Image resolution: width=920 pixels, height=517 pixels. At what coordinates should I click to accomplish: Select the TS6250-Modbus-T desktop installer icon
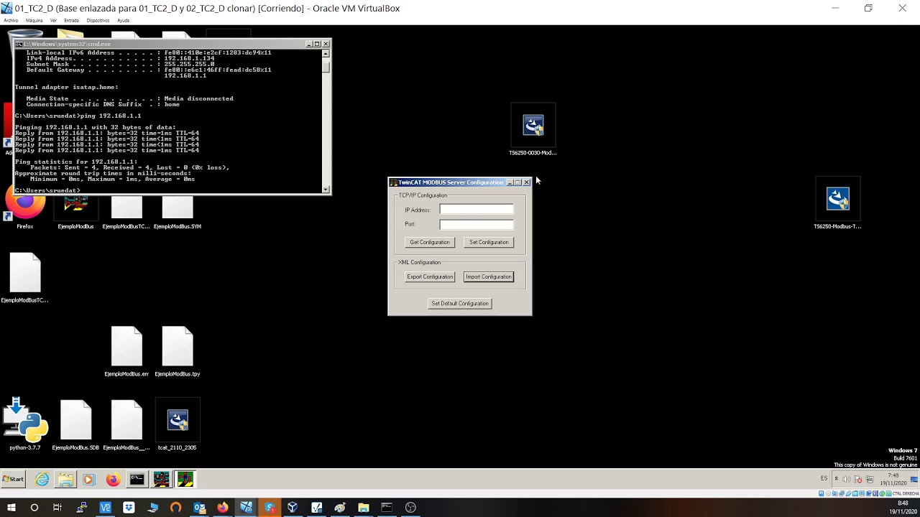837,204
